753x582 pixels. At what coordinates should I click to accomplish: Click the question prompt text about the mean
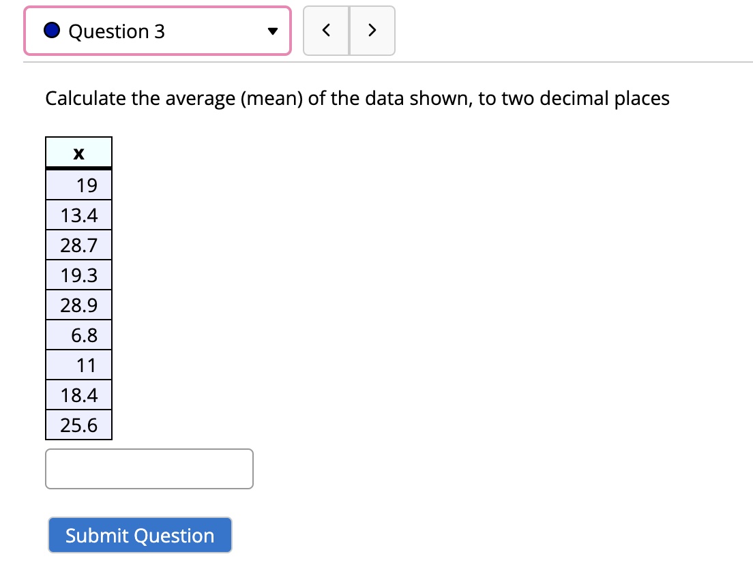click(x=356, y=98)
